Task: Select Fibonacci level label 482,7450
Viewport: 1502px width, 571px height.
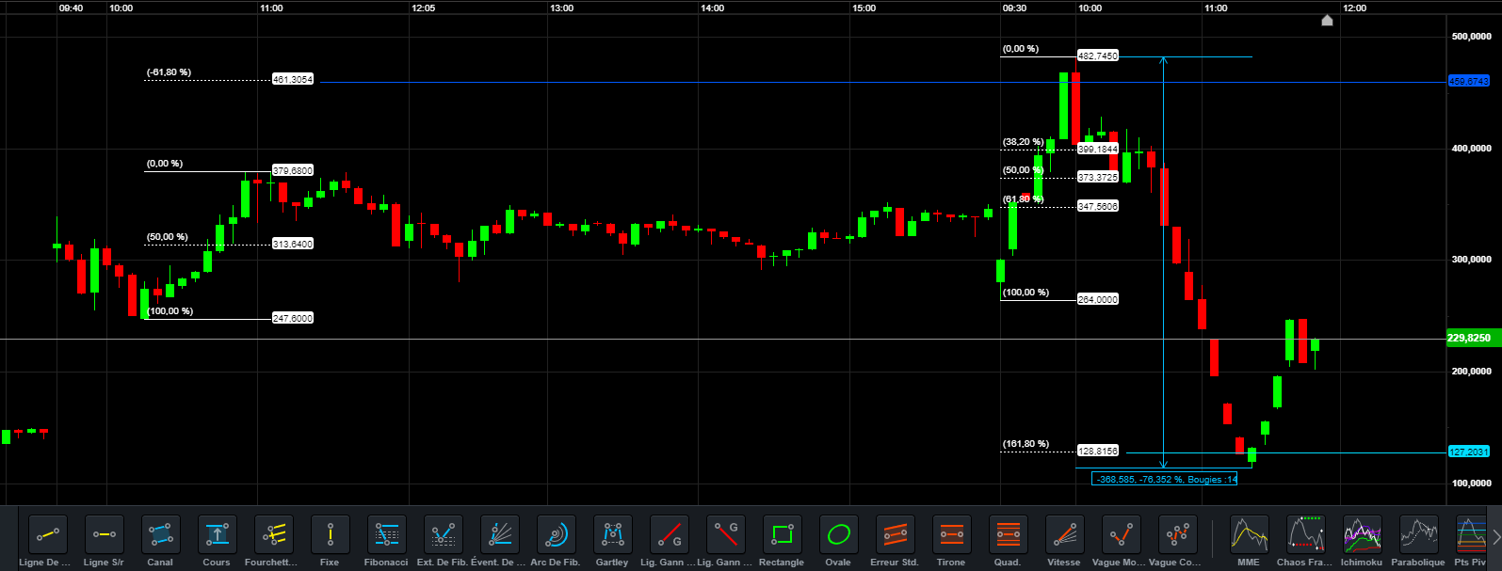Action: (1098, 56)
